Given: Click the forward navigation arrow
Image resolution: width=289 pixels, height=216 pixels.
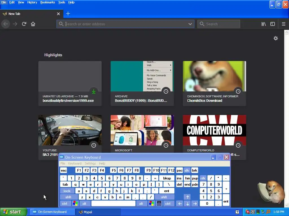Looking at the screenshot, I should pos(15,24).
